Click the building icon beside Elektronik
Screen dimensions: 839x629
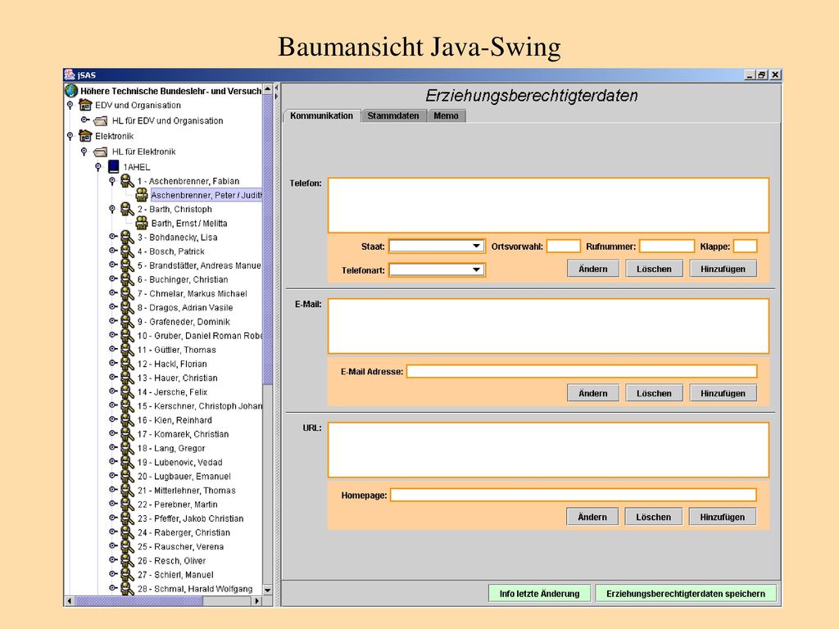click(85, 136)
